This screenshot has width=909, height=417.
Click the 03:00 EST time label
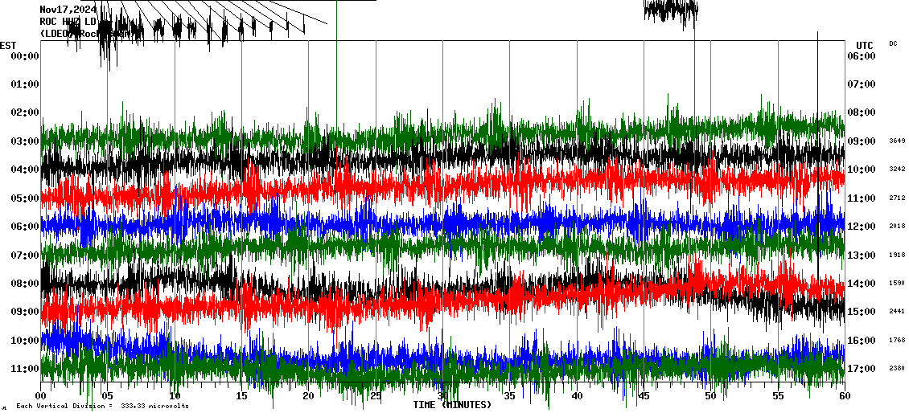pyautogui.click(x=25, y=141)
